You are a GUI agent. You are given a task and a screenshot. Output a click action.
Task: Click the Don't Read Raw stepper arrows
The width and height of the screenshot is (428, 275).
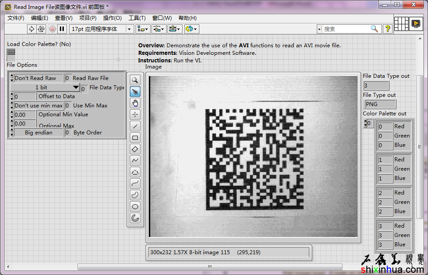coord(12,78)
